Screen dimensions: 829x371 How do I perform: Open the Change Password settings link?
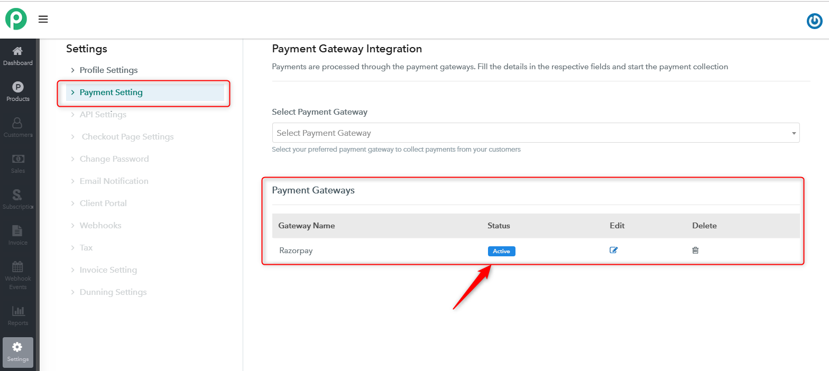click(114, 159)
